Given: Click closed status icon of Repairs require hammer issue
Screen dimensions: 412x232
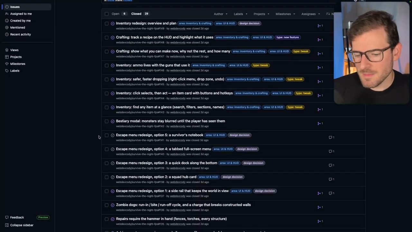Looking at the screenshot, I should pyautogui.click(x=113, y=219).
